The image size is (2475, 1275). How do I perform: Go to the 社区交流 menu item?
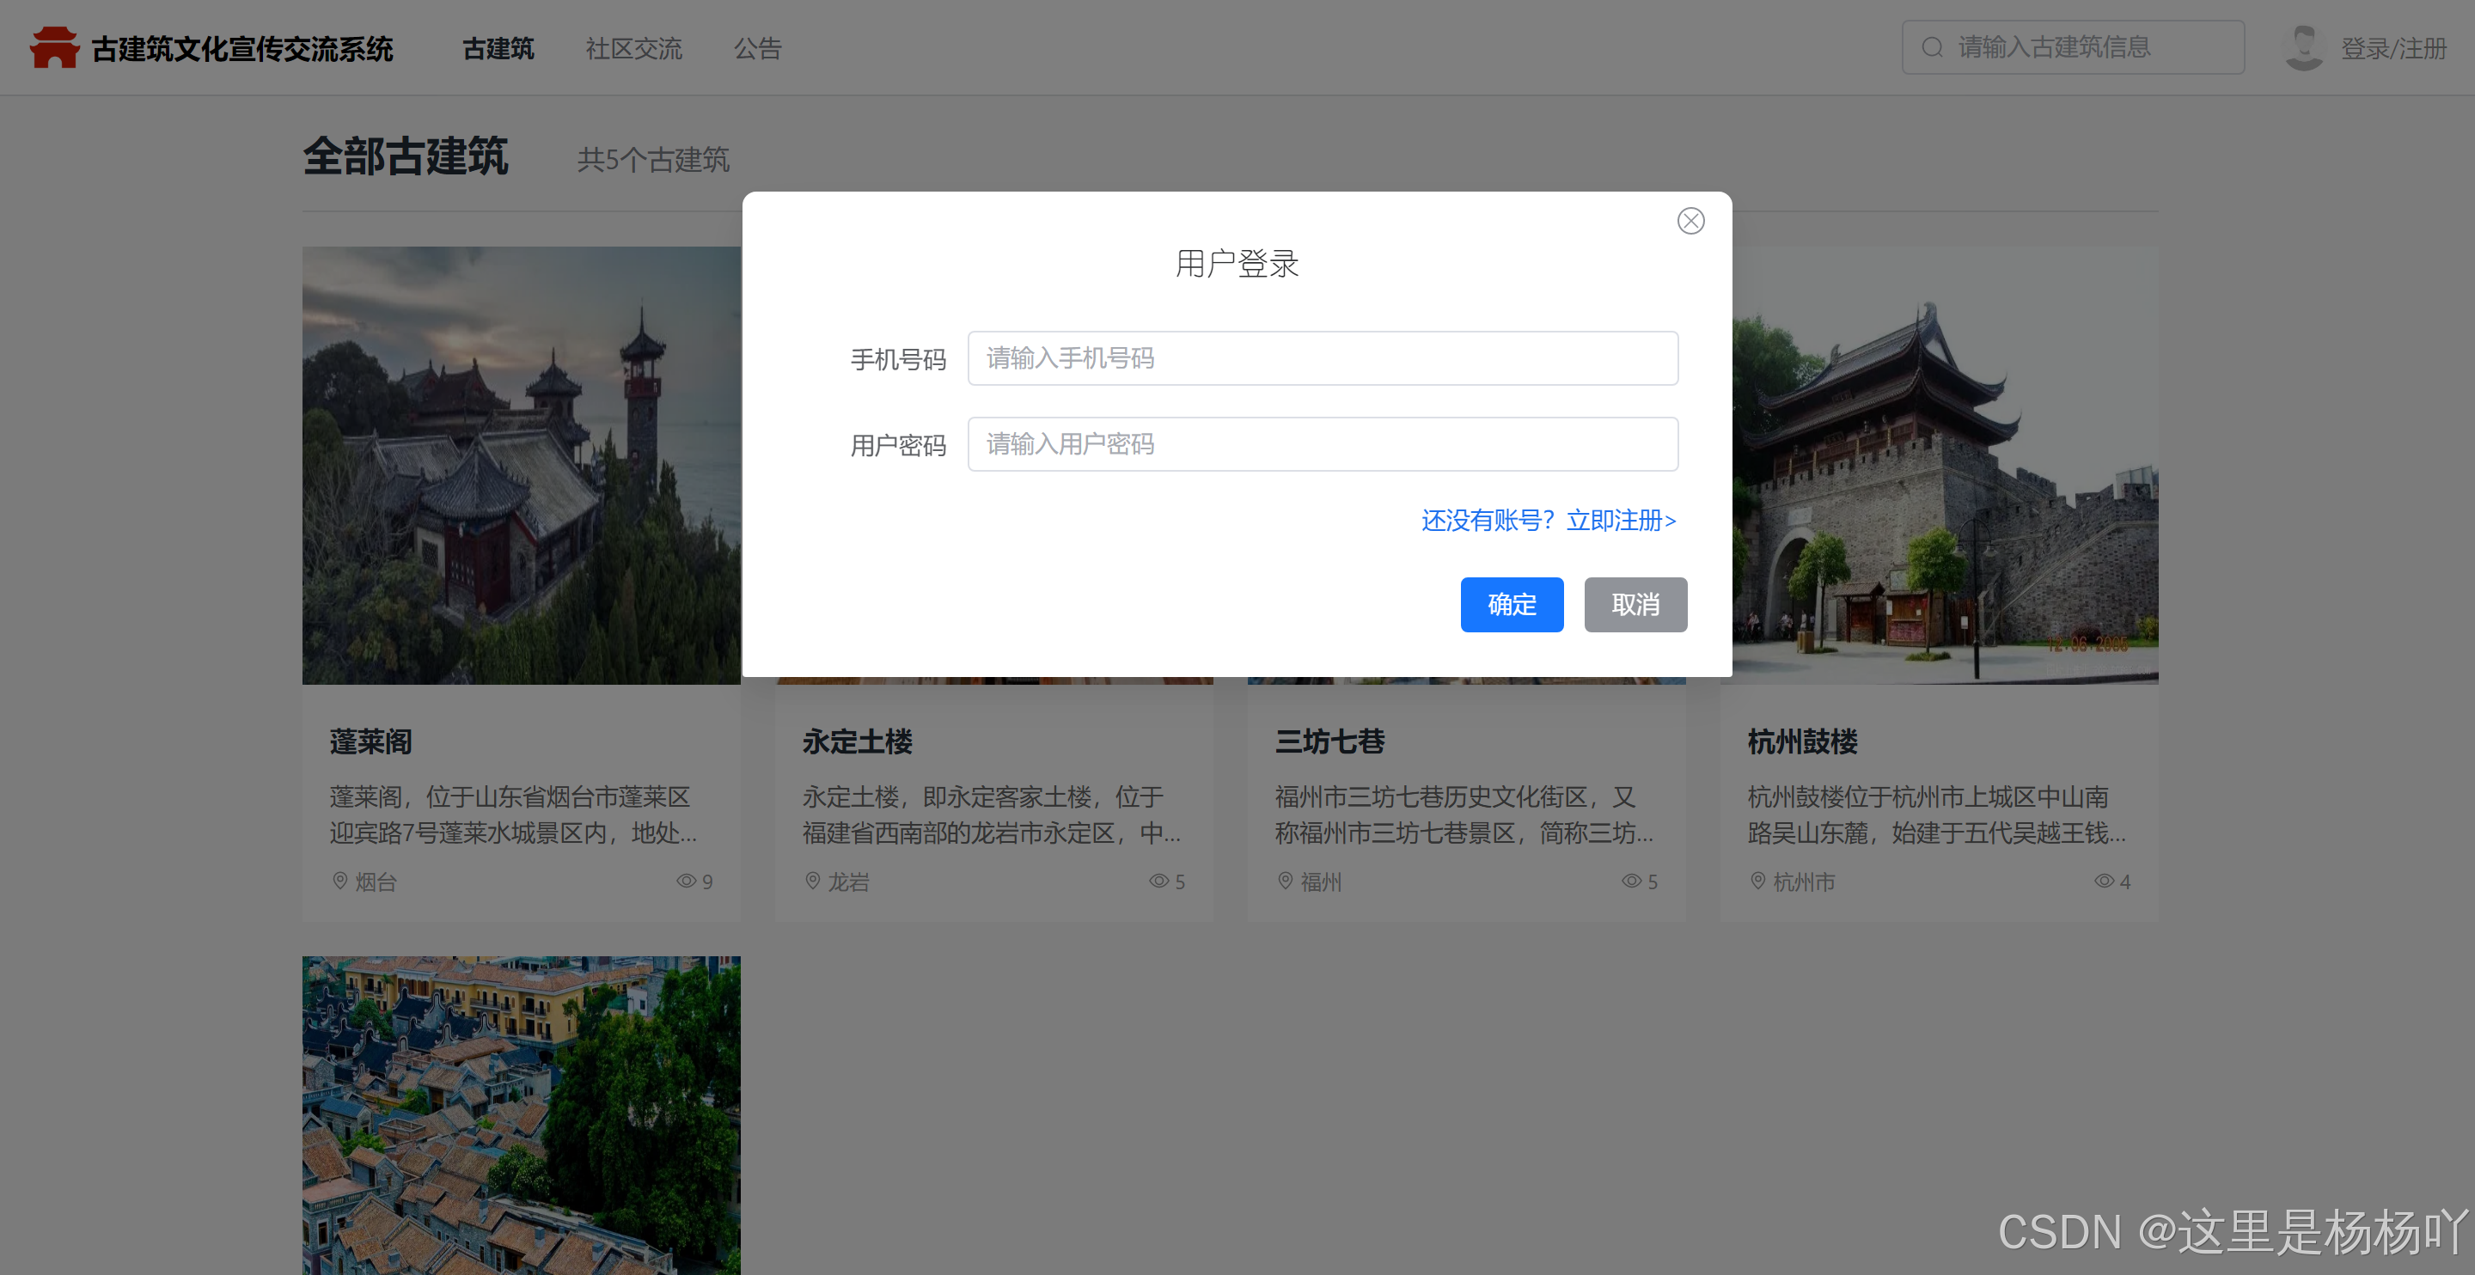coord(633,48)
